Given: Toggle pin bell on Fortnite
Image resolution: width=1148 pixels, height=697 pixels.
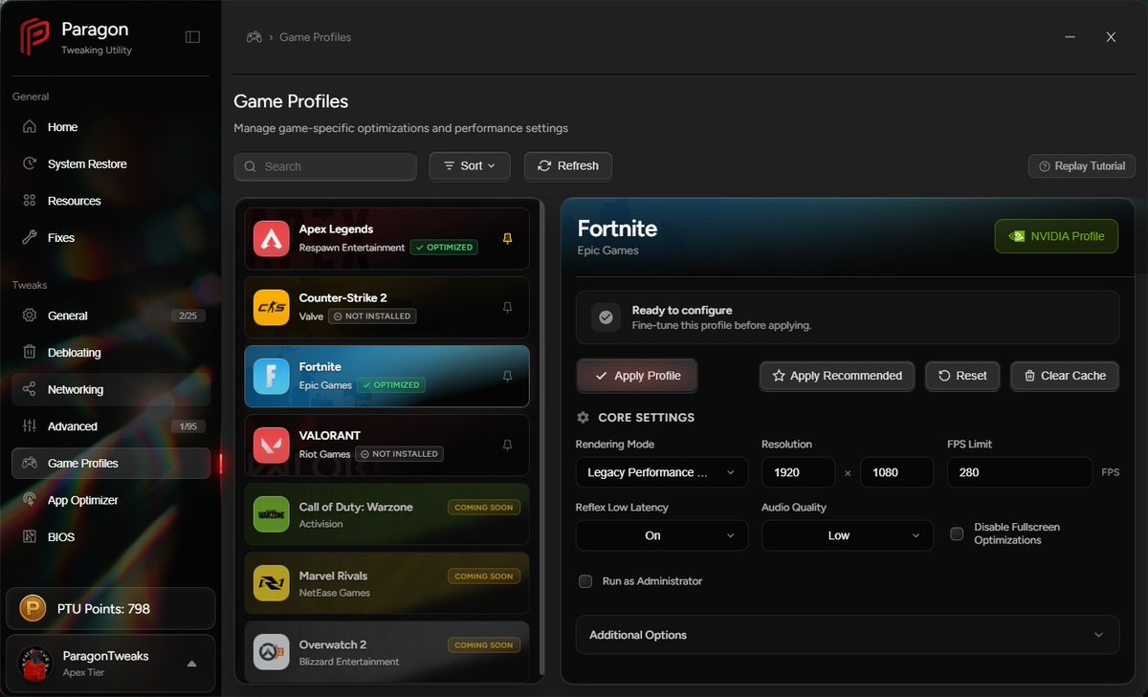Looking at the screenshot, I should tap(508, 376).
